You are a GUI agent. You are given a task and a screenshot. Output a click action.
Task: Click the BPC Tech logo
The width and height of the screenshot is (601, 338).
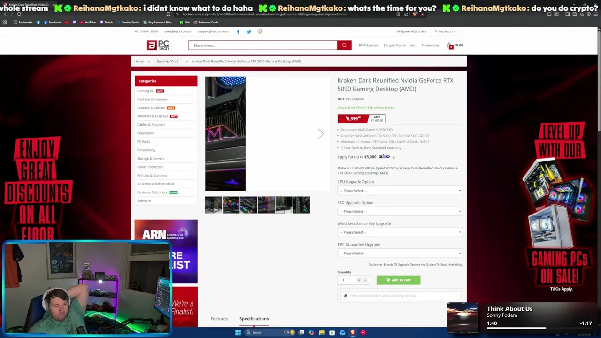point(158,45)
